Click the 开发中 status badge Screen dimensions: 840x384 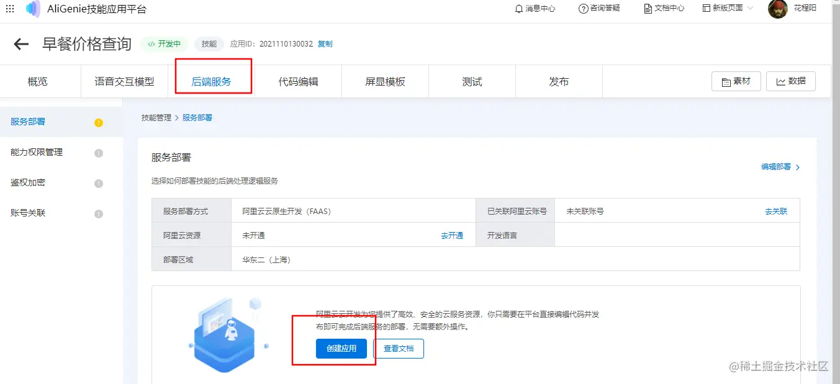pyautogui.click(x=165, y=44)
